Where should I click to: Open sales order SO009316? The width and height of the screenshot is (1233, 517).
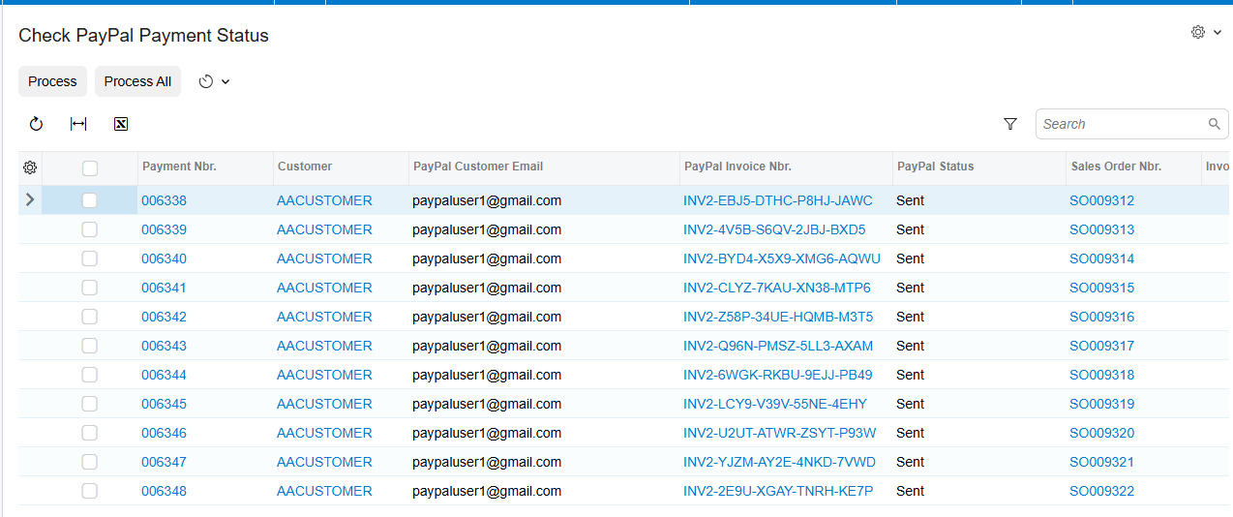click(1101, 317)
